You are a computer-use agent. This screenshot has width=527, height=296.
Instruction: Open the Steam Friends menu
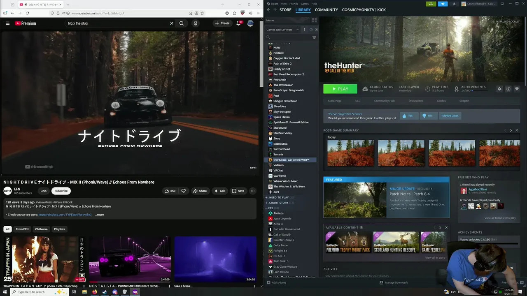(x=294, y=4)
